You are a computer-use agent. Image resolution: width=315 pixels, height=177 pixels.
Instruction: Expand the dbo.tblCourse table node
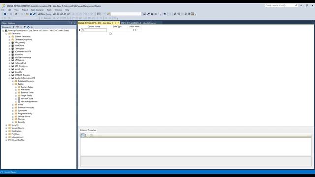coord(16,98)
